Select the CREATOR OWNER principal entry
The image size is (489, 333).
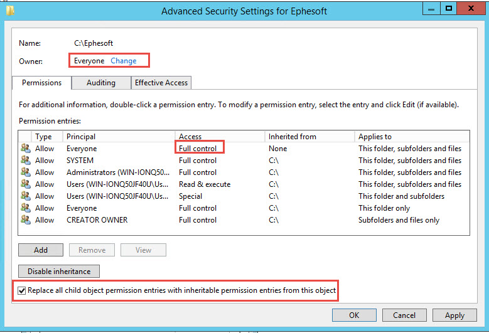pos(97,220)
